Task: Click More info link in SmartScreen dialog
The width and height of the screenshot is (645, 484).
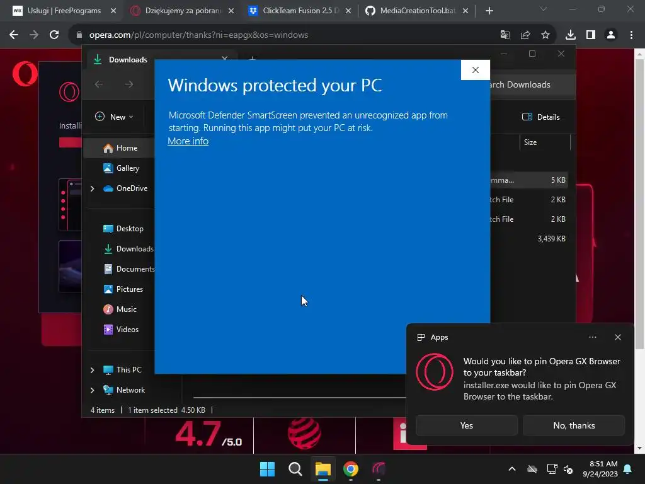Action: click(188, 141)
